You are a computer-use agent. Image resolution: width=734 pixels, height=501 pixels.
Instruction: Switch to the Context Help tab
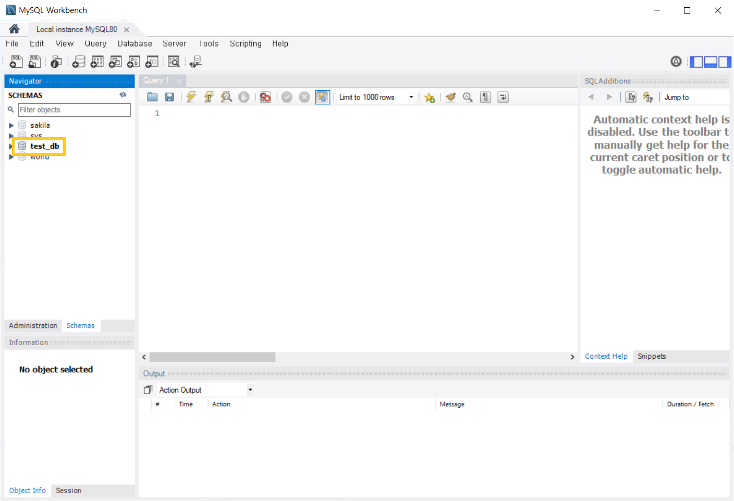[x=606, y=356]
